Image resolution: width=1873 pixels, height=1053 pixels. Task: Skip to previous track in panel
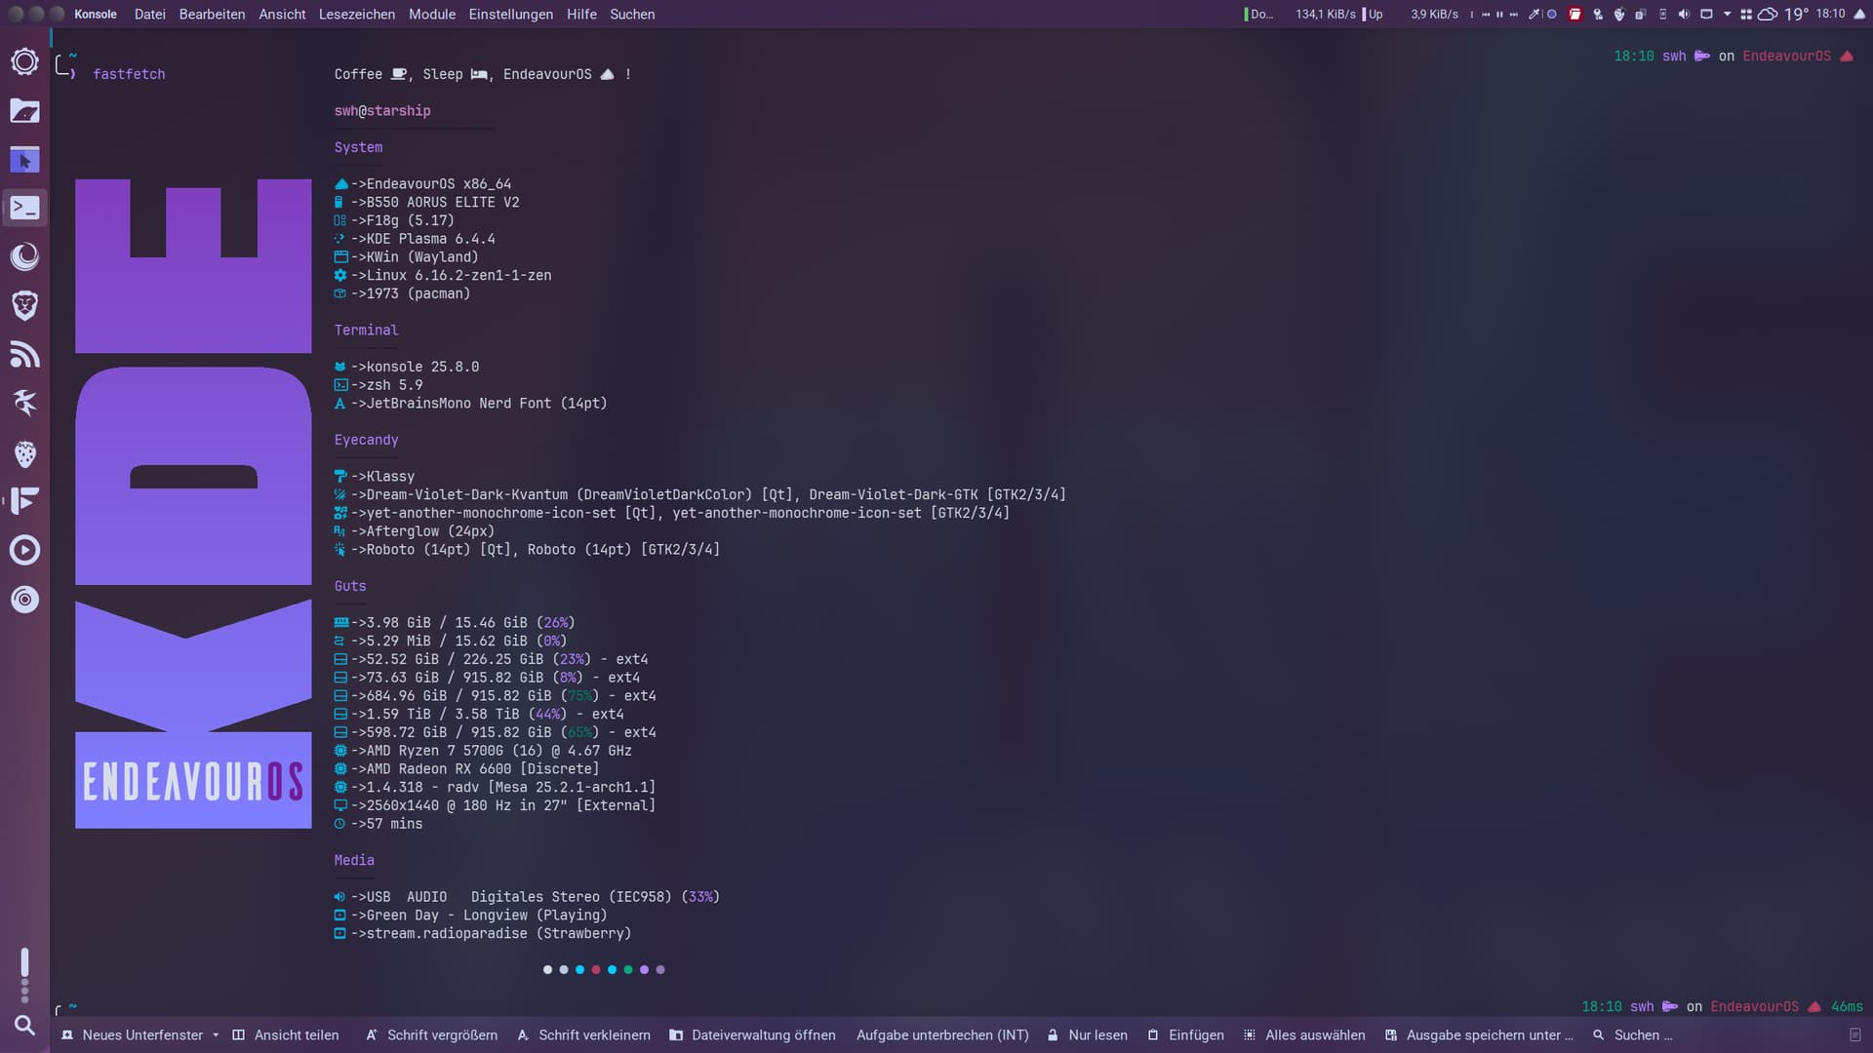click(1486, 15)
